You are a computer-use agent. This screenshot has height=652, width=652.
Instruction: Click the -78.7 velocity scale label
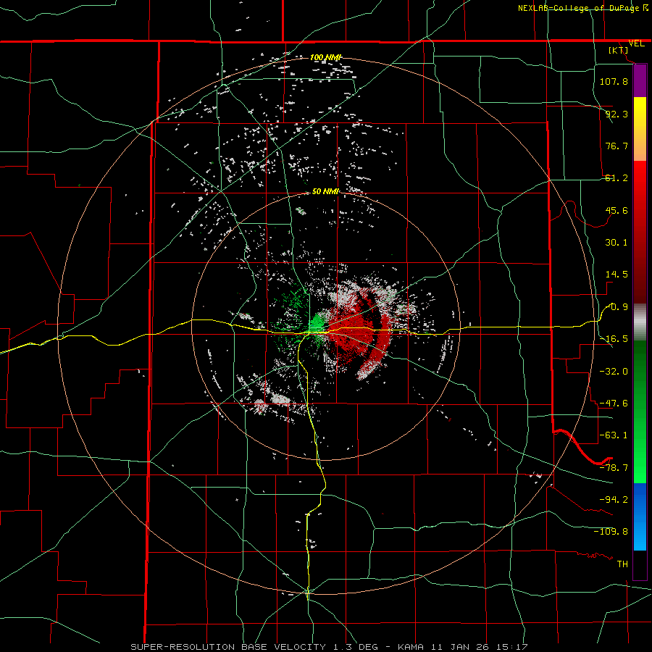(614, 468)
